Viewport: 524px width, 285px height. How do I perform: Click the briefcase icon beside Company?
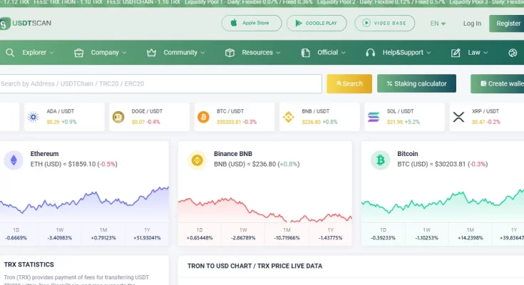tap(79, 53)
